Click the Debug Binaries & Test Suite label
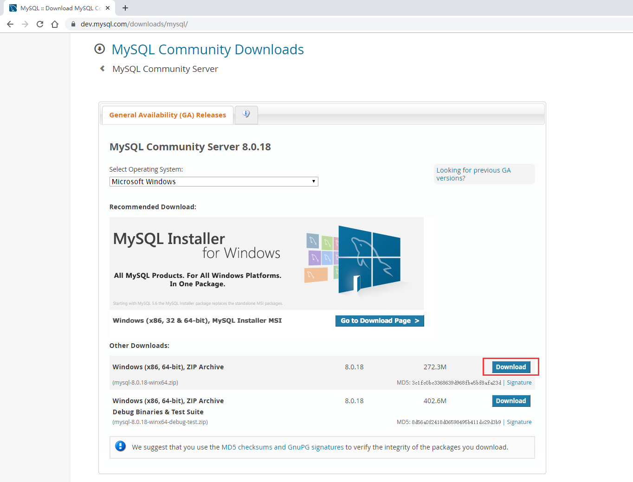This screenshot has height=482, width=633. click(x=158, y=412)
